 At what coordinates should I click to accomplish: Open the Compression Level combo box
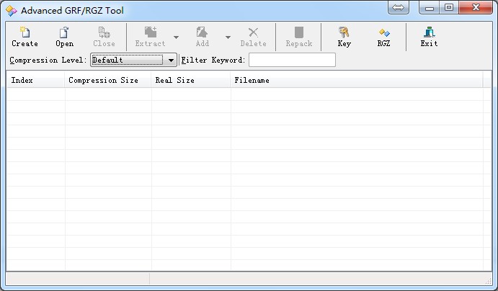point(134,60)
